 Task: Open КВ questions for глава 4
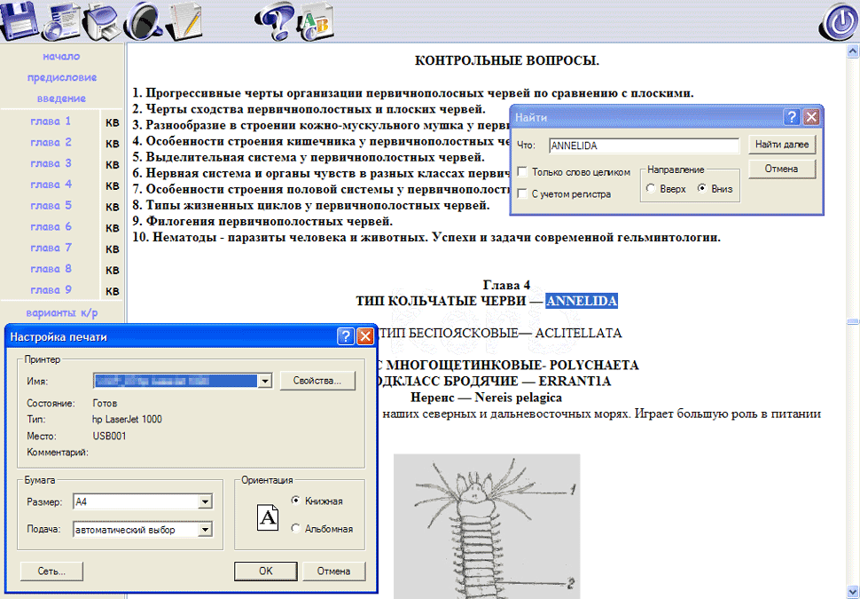113,185
